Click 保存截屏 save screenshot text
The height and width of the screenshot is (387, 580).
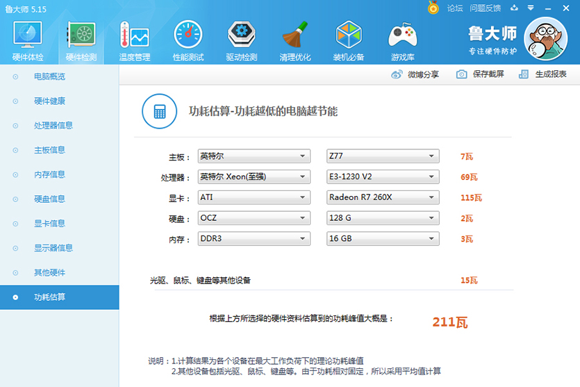488,74
